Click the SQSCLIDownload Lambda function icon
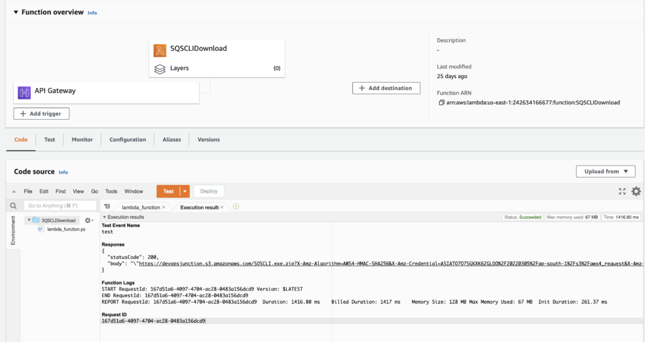Viewport: 645px width, 342px height. coord(160,48)
